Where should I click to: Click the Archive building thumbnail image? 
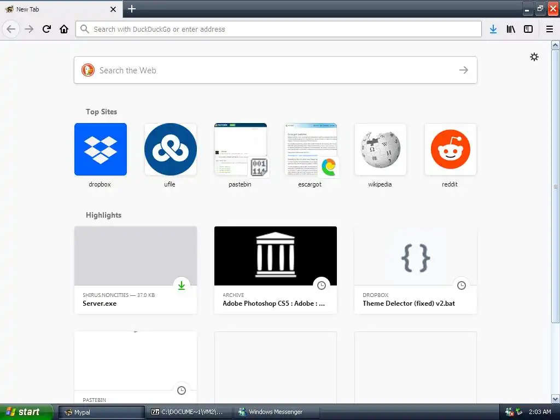[276, 256]
